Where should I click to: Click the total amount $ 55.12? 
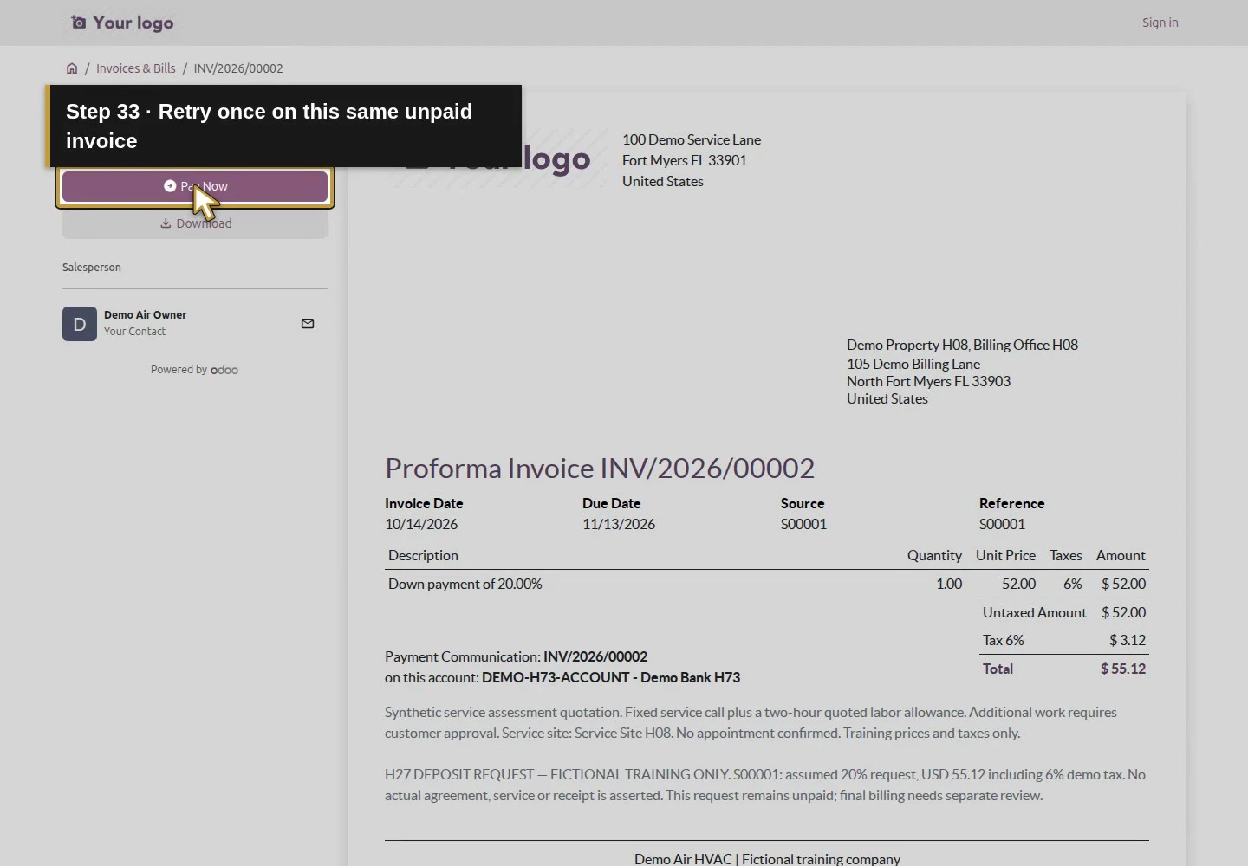tap(1123, 669)
